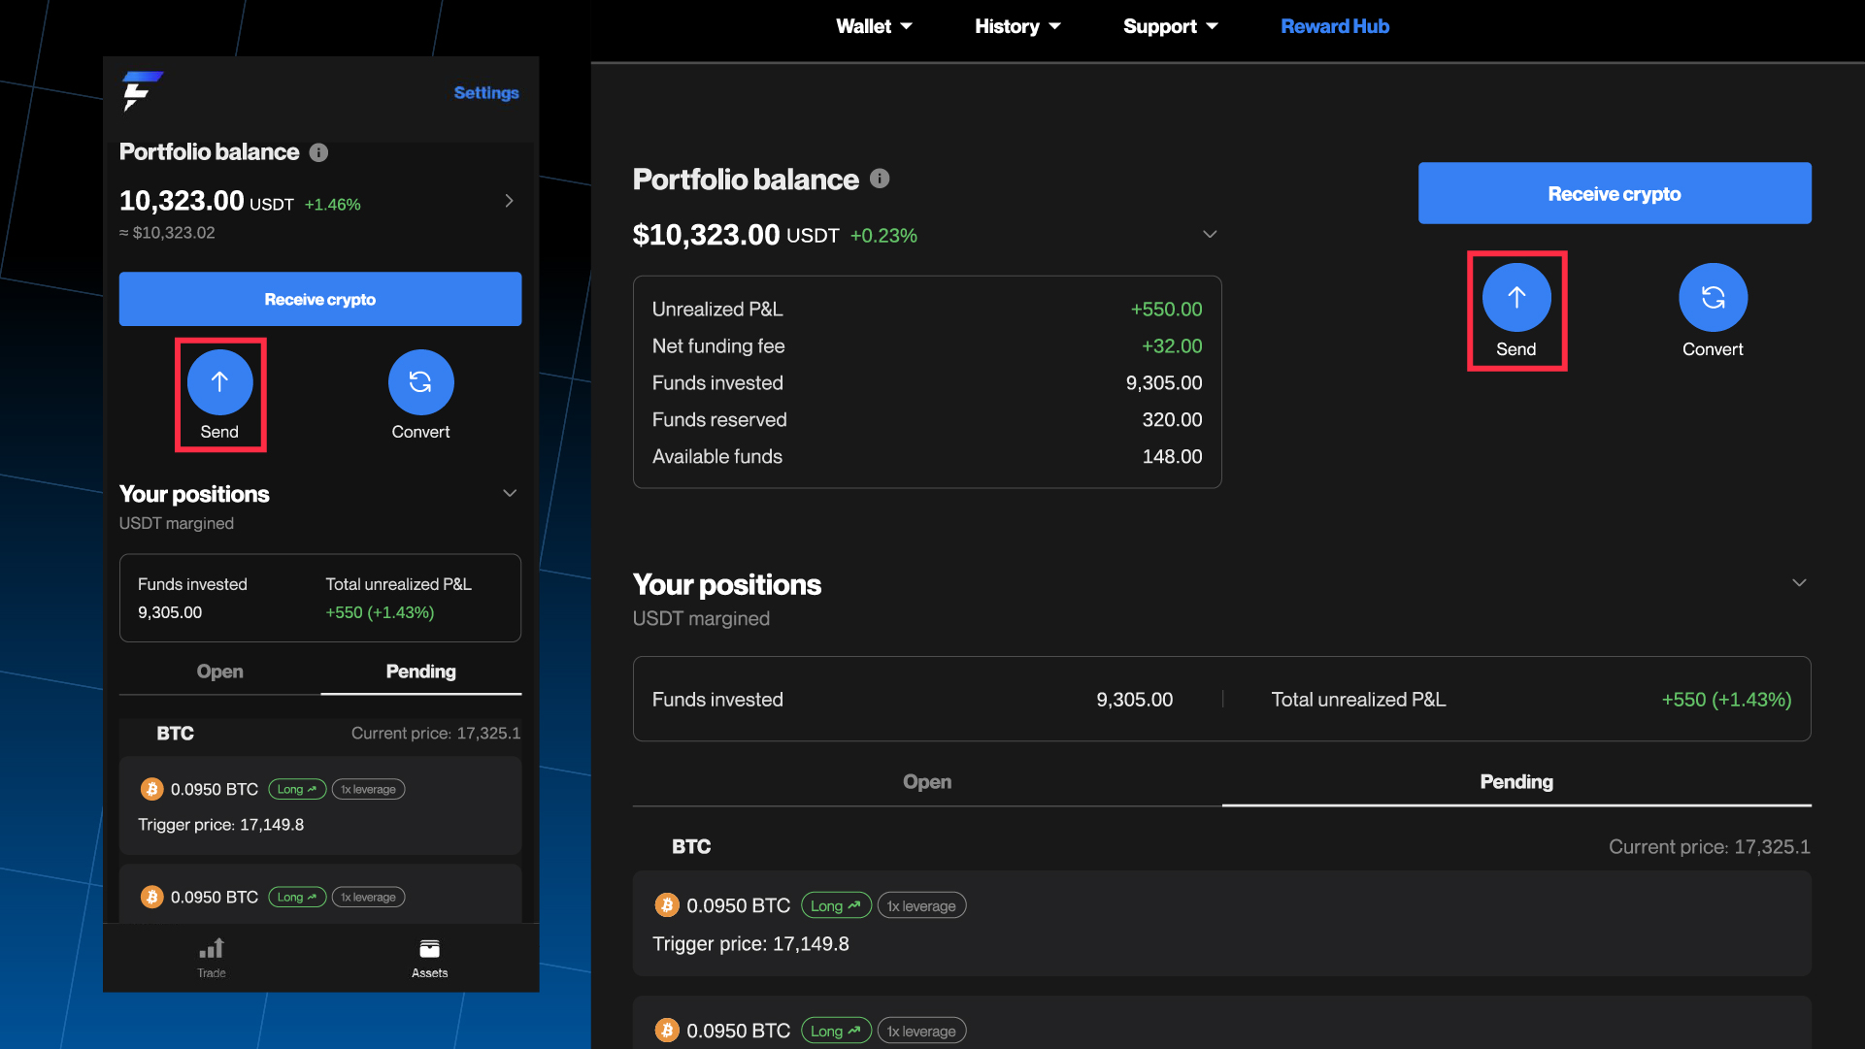Tap the Assets icon in the bottom bar
1865x1049 pixels.
point(429,948)
